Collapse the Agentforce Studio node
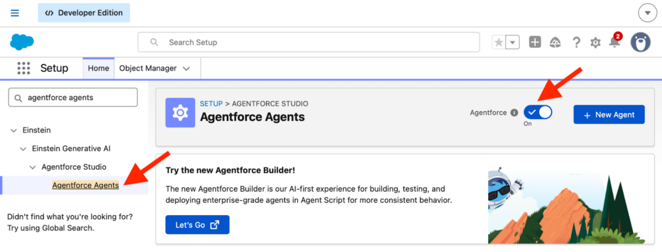The width and height of the screenshot is (662, 252). coord(32,167)
